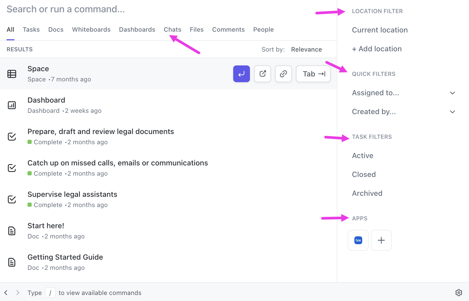
Task: Open the settings gear in the bottom bar
Action: pos(459,293)
